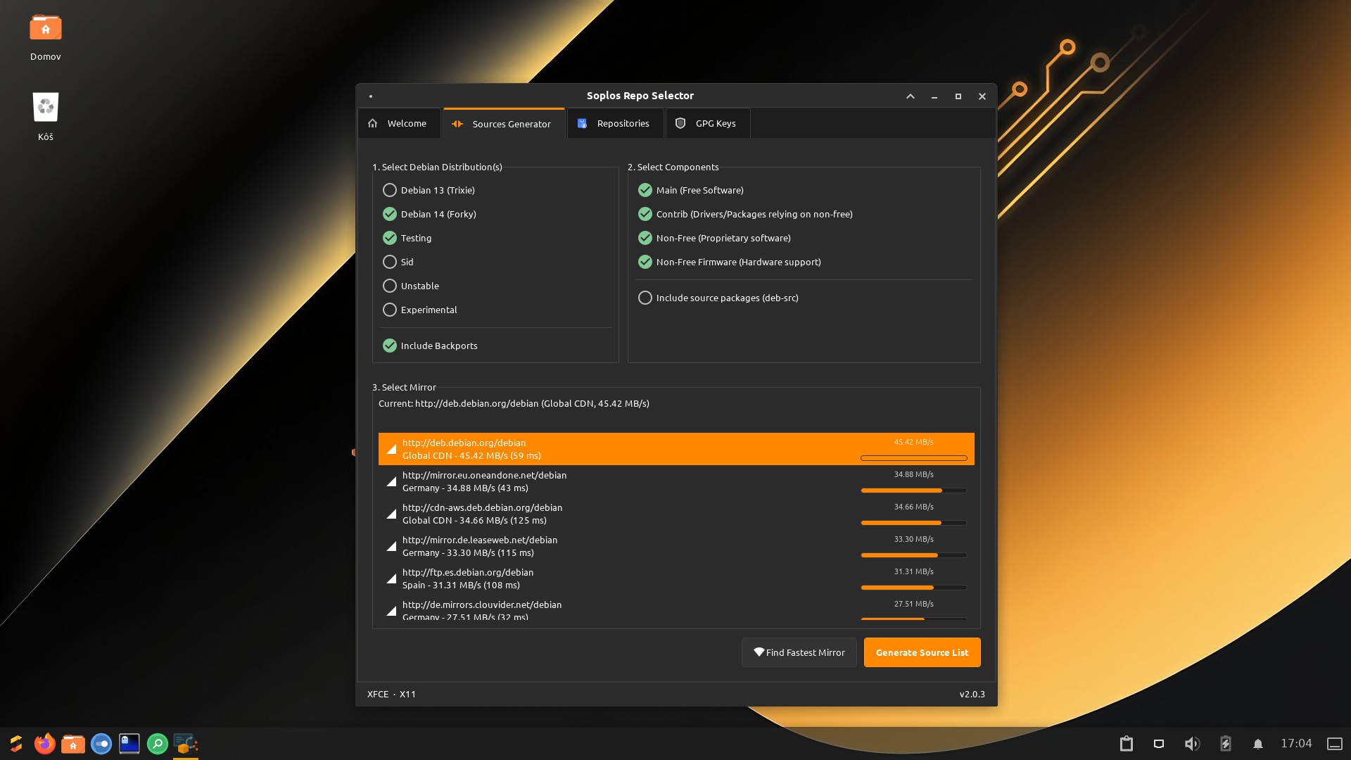This screenshot has height=760, width=1351.
Task: Click signal icon of de.mirrors.clouvider.net mirror
Action: click(x=391, y=611)
